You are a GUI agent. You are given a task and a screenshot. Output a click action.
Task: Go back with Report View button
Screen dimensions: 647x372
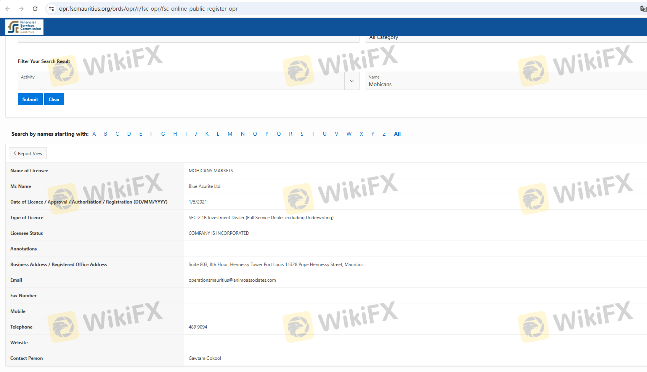(x=28, y=154)
